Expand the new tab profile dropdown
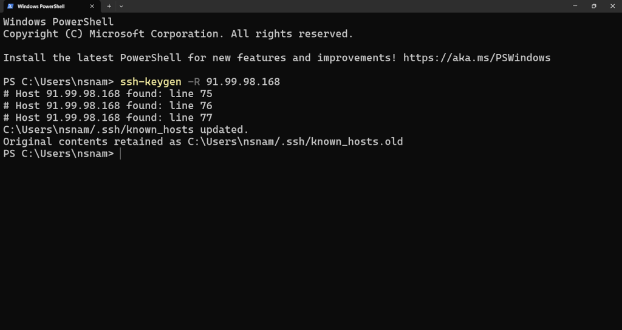The height and width of the screenshot is (330, 622). tap(121, 6)
